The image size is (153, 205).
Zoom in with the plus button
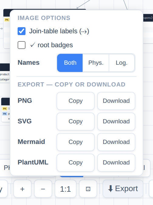[x=22, y=189]
